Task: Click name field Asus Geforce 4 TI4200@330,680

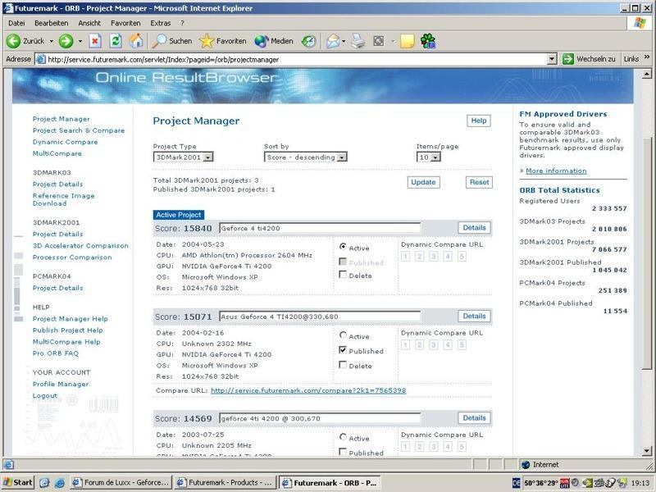Action: [x=320, y=317]
